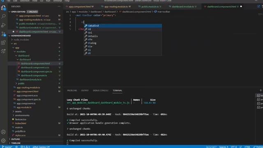
Task: Open the Manage gear icon
Action: pyautogui.click(x=3, y=141)
